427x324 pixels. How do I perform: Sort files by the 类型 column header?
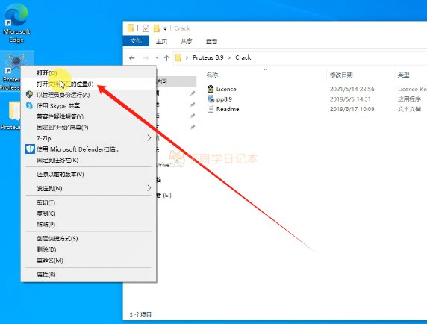tap(404, 75)
